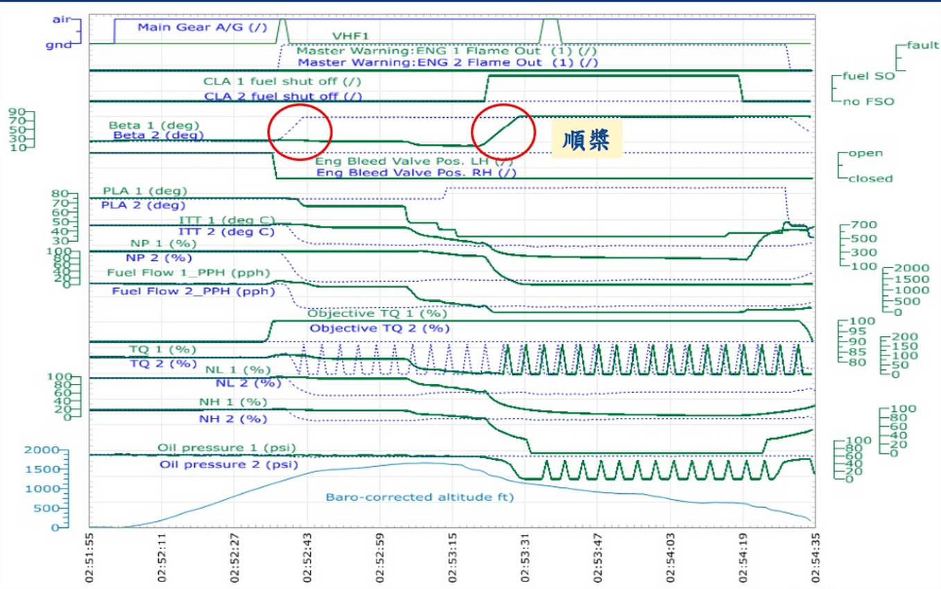Click the TQ 2 (%) trace label
The image size is (941, 589).
coord(163,363)
